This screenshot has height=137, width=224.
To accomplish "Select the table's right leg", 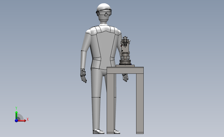I will [x=140, y=104].
